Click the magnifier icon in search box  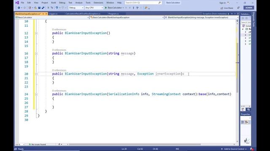(159, 3)
